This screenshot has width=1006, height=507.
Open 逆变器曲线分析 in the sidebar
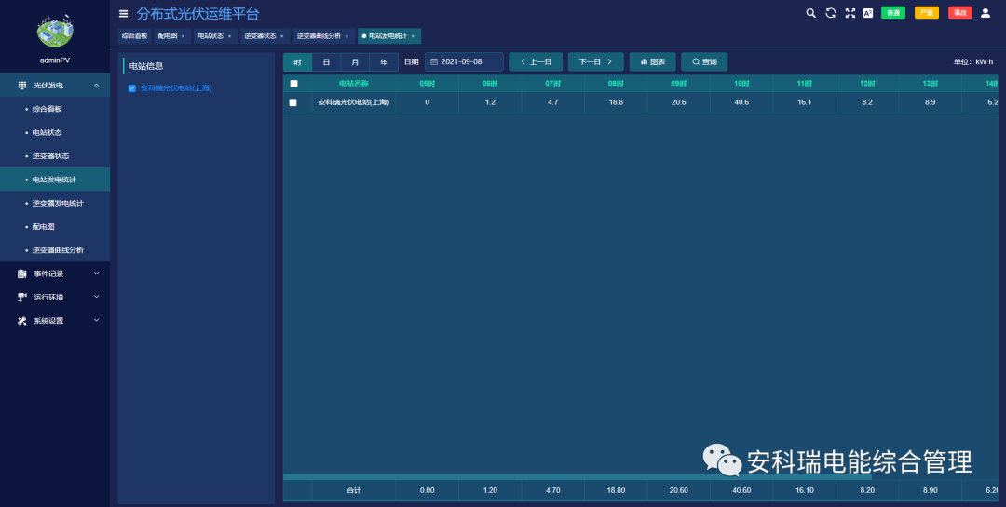coord(55,250)
